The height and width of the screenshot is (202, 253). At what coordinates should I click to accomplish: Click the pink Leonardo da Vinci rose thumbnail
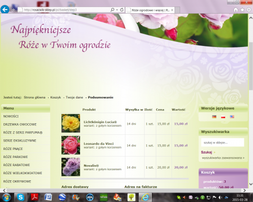click(71, 145)
